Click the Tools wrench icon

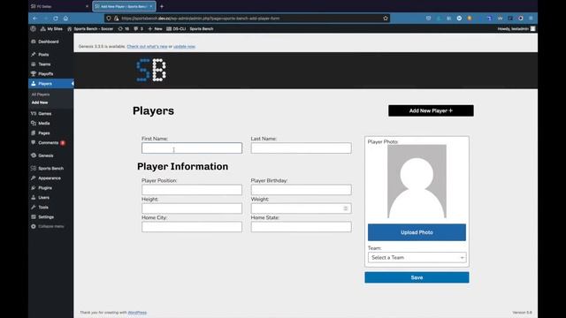pyautogui.click(x=34, y=207)
